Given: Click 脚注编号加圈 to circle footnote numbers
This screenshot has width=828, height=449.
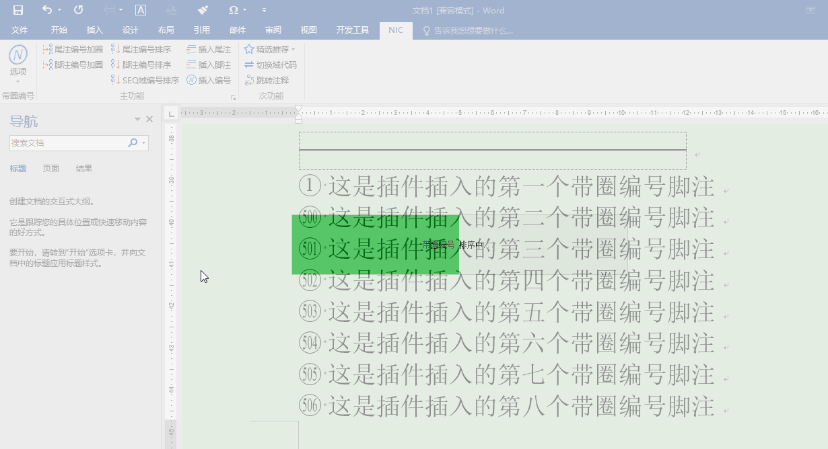Looking at the screenshot, I should pyautogui.click(x=73, y=65).
